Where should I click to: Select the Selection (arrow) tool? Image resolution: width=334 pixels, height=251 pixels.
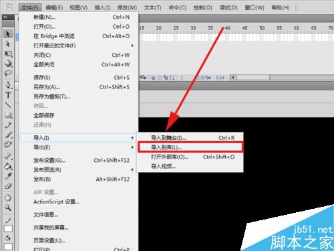pyautogui.click(x=8, y=34)
